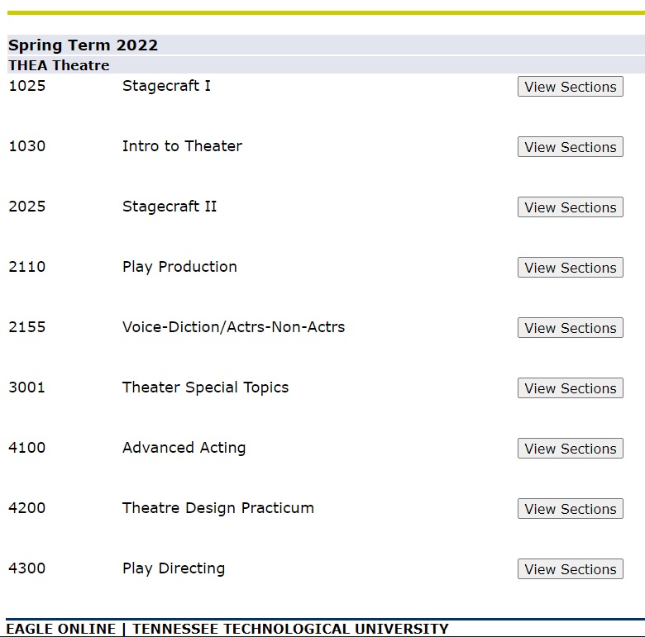View sections of Stagecraft II
Screen dimensions: 645x637
click(570, 207)
